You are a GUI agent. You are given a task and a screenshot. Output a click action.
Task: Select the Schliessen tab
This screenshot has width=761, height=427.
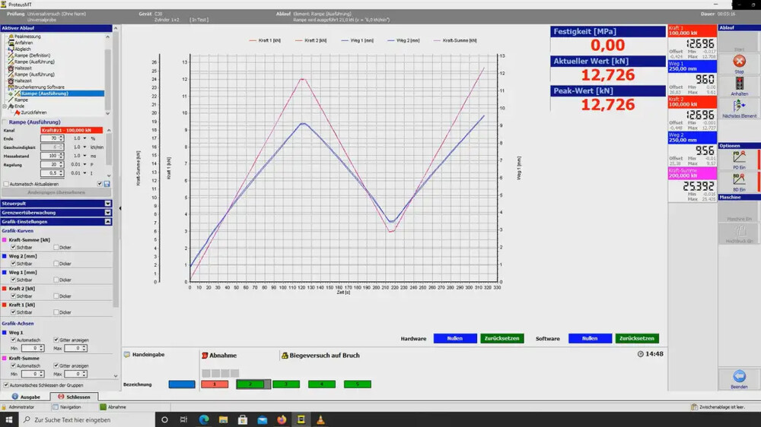click(x=74, y=397)
